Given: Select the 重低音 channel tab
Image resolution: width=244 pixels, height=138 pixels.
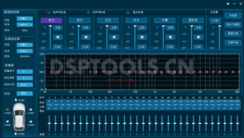Looking at the screenshot, I should pos(193,20).
